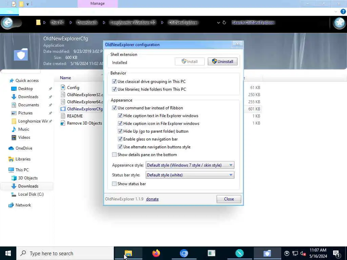347x260 pixels.
Task: Click the Manage ribbon tab
Action: point(98,3)
